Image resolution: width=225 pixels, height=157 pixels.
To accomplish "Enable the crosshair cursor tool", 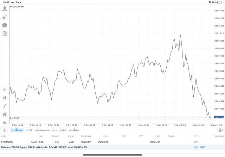I will tap(5, 90).
